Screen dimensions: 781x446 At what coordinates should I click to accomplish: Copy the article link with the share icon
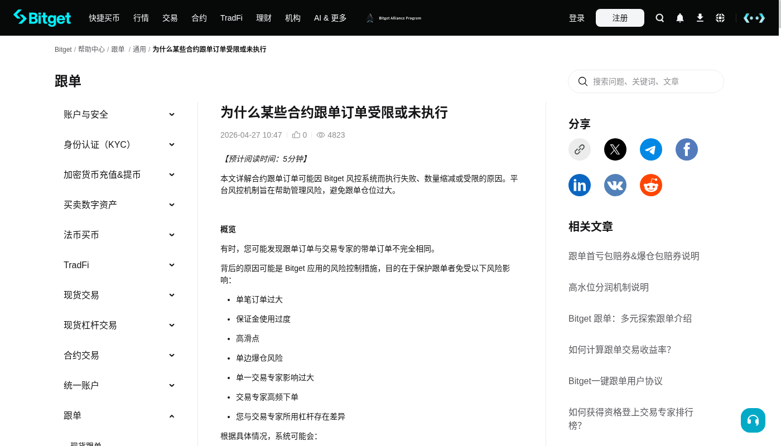[x=580, y=149]
